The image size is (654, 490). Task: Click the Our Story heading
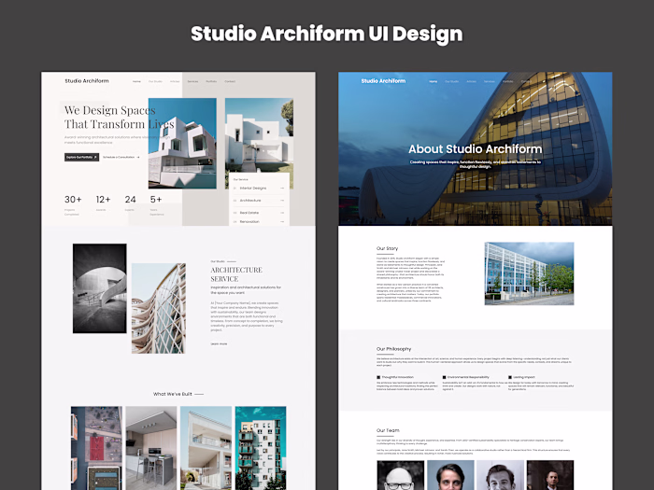[x=387, y=248]
